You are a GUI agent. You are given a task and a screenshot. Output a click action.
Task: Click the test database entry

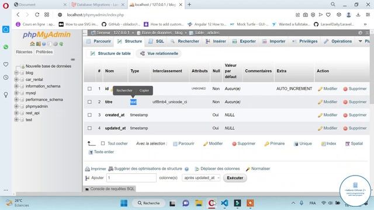pyautogui.click(x=29, y=120)
